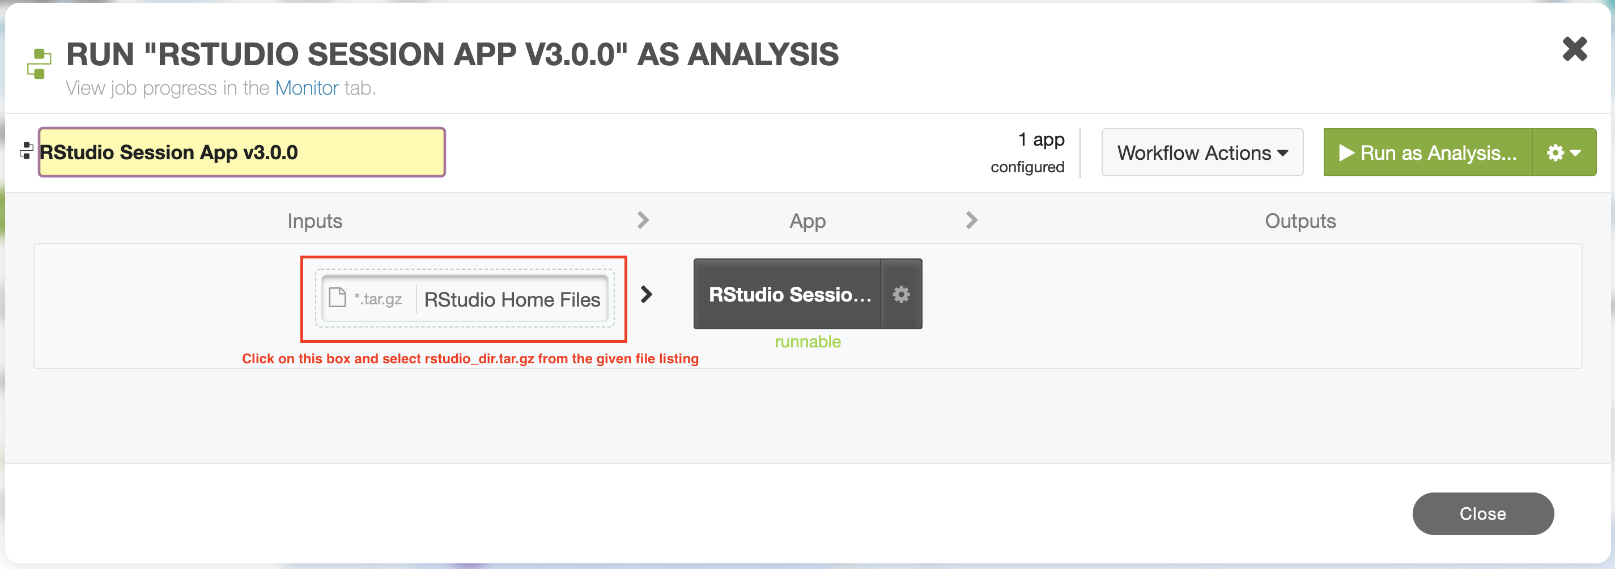Expand the Workflow Actions dropdown
1615x569 pixels.
click(x=1202, y=152)
